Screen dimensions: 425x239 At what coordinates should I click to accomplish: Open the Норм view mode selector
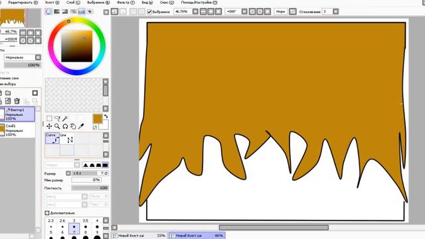(x=280, y=12)
